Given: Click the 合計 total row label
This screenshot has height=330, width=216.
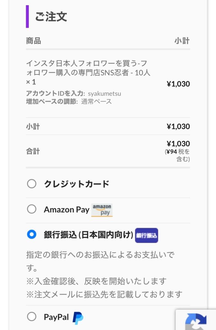Looking at the screenshot, I should coord(33,151).
